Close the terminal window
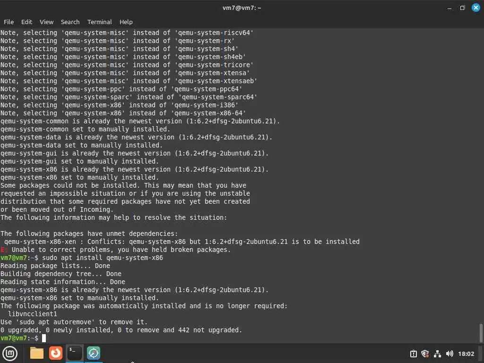484x363 pixels. tap(475, 8)
